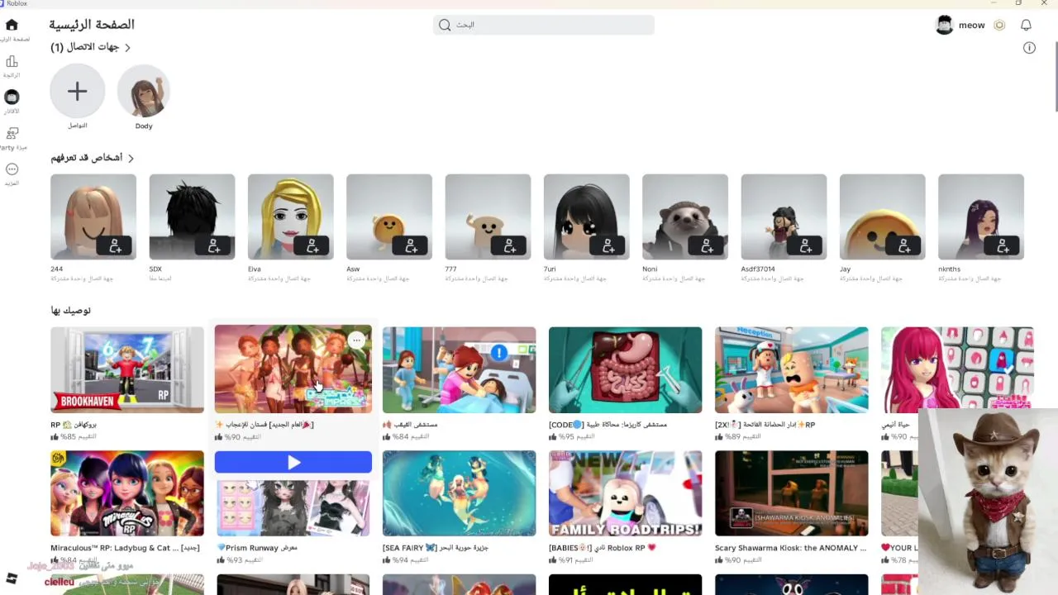This screenshot has width=1058, height=595.
Task: Add user Asw as friend
Action: pos(411,245)
